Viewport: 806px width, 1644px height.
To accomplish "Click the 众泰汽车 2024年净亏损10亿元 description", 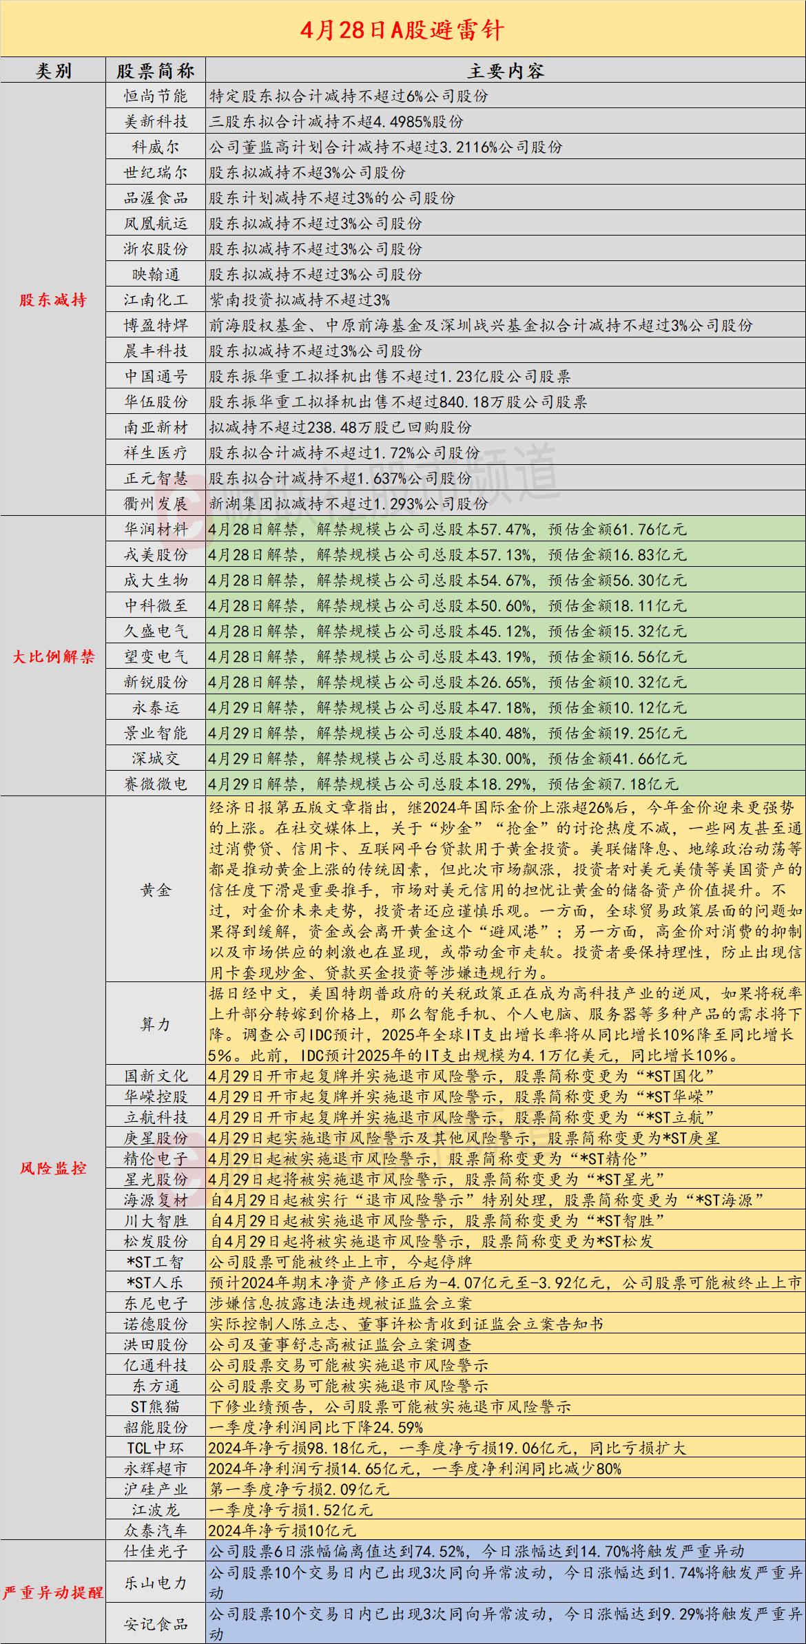I will [x=282, y=1530].
